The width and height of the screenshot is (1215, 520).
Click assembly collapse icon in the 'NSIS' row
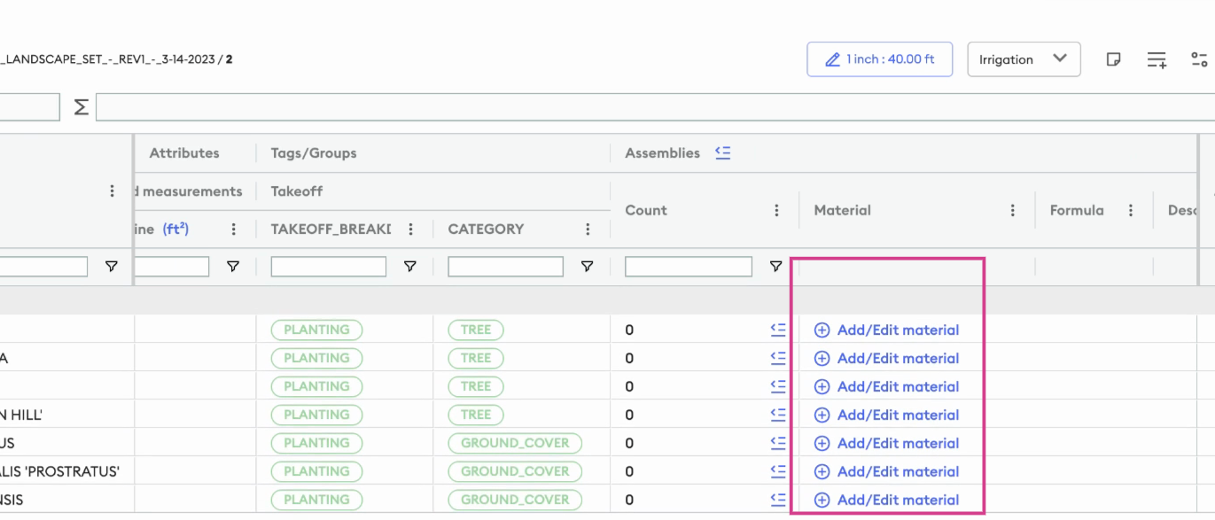coord(778,499)
